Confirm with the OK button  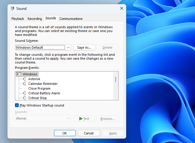pos(65,133)
